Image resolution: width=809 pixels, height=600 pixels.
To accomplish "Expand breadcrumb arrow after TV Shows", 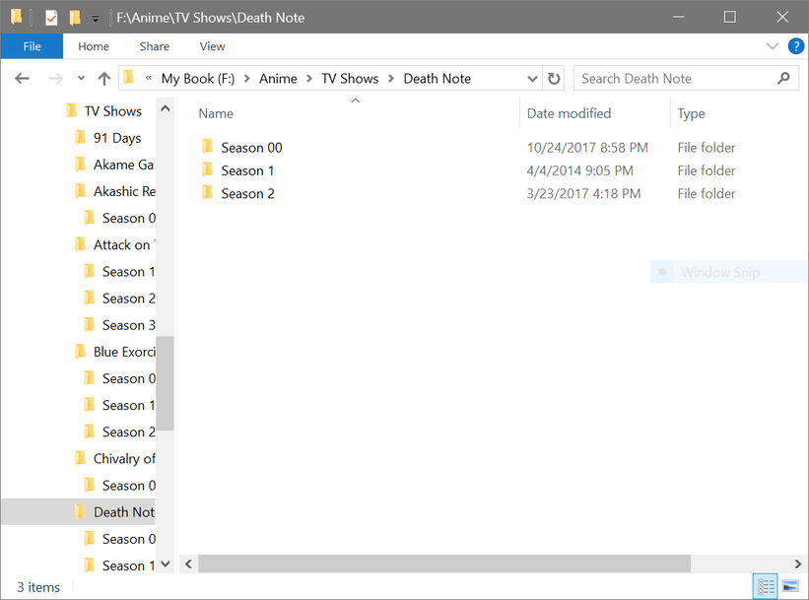I will (391, 79).
